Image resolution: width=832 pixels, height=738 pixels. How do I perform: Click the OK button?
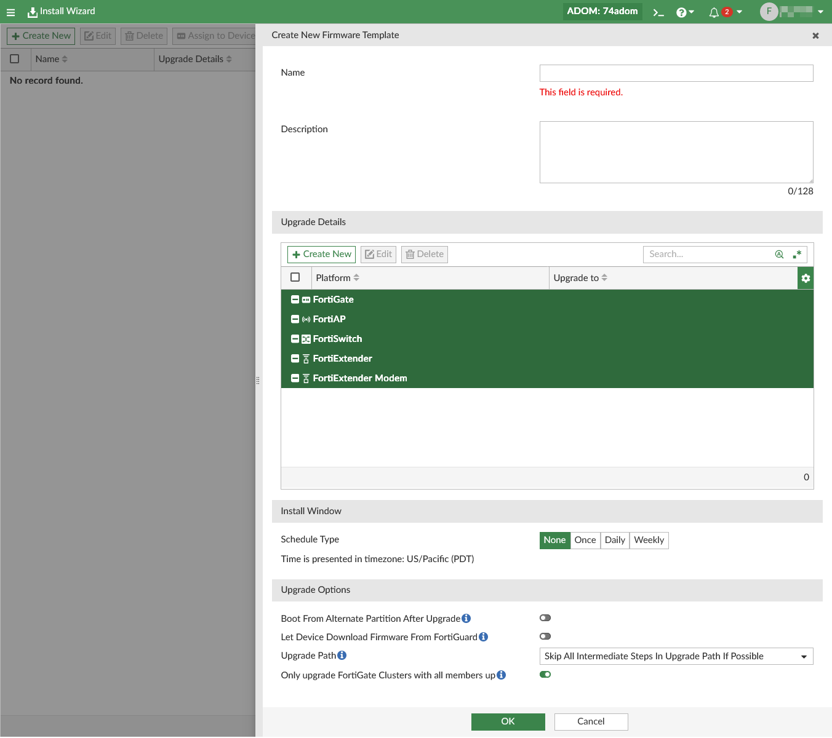click(x=508, y=722)
